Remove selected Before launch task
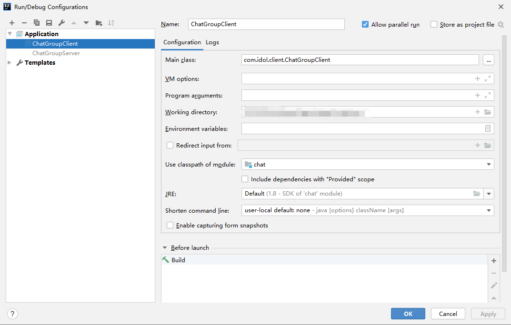 tap(494, 273)
